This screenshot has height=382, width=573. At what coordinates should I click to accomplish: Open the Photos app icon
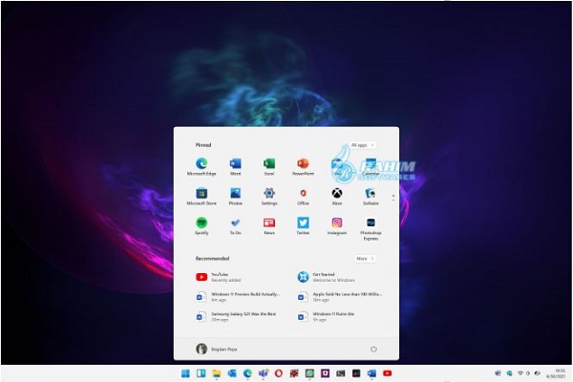click(235, 194)
